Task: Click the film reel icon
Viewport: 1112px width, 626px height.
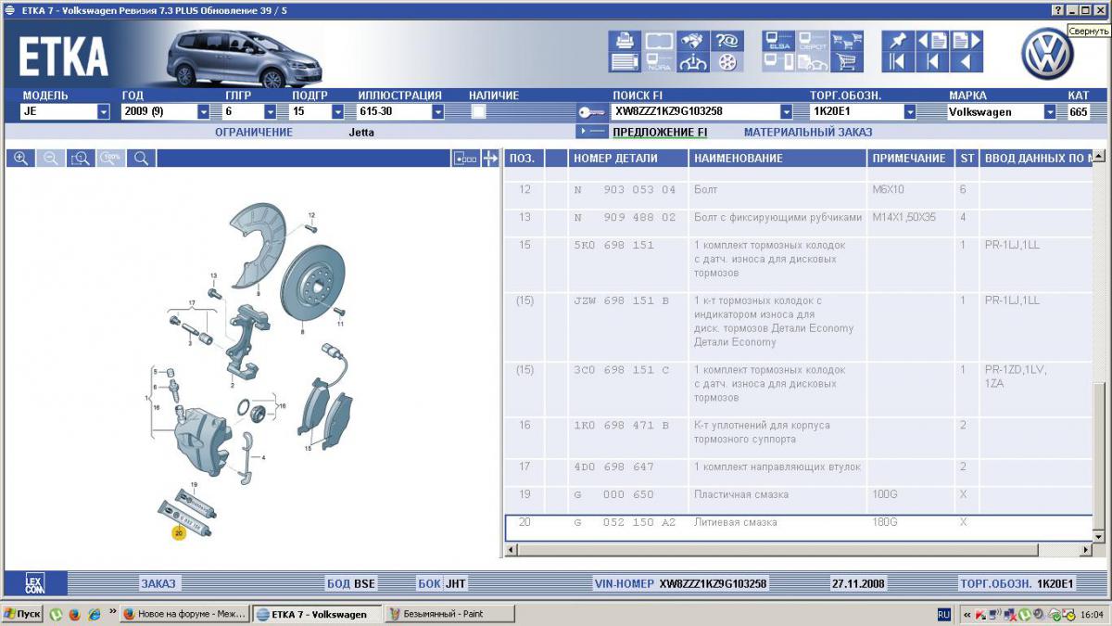Action: coord(727,62)
